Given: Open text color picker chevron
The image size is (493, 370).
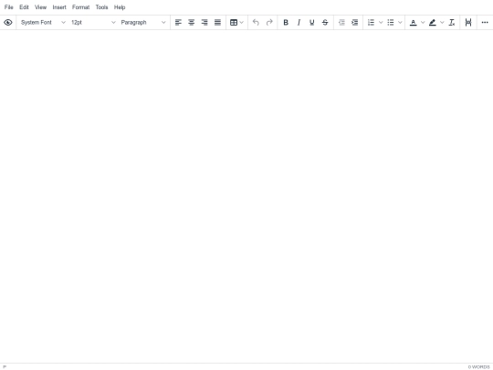Looking at the screenshot, I should point(423,22).
